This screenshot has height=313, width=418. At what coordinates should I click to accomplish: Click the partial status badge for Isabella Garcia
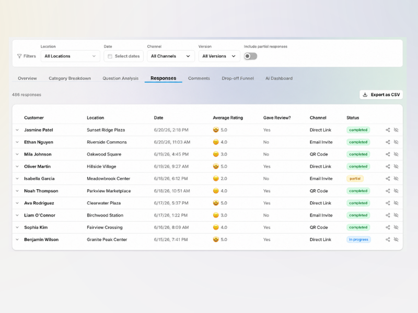click(x=355, y=178)
